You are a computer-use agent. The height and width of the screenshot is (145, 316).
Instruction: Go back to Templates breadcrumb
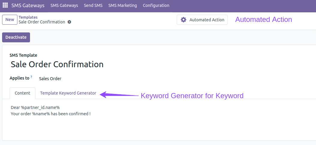pyautogui.click(x=28, y=17)
